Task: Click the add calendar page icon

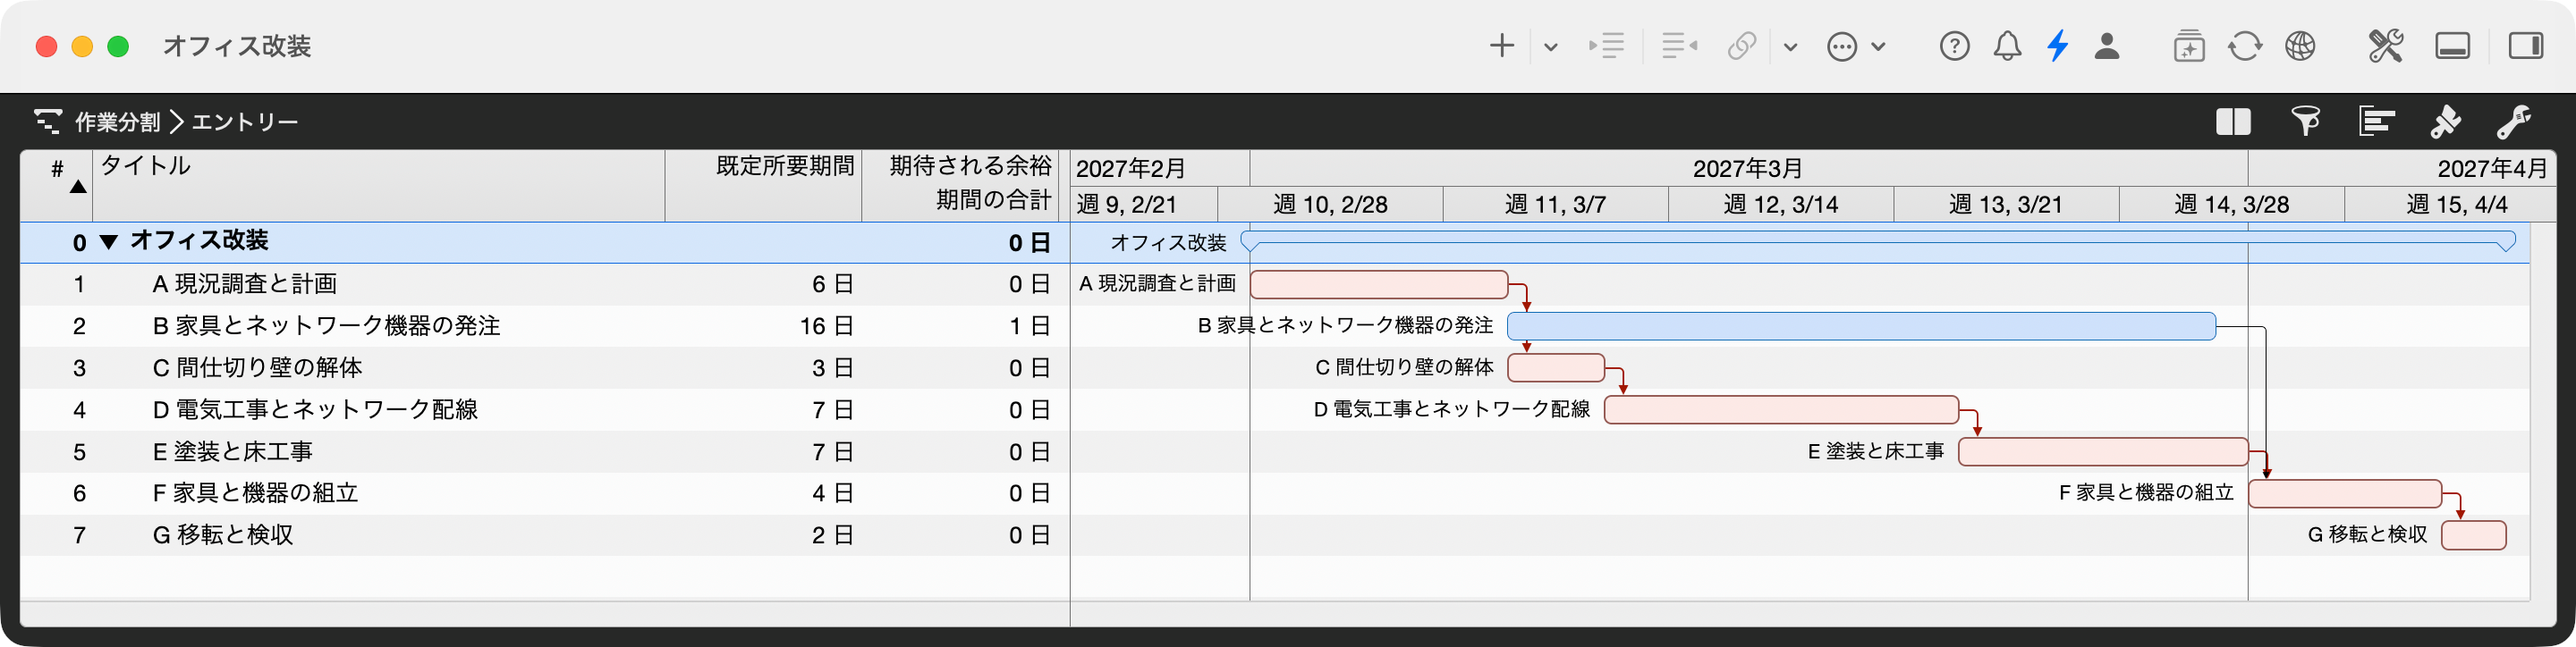Action: 2189,46
